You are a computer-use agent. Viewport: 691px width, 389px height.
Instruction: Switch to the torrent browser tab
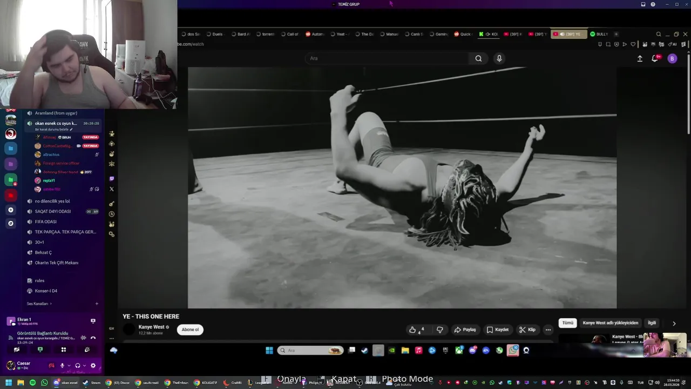265,34
